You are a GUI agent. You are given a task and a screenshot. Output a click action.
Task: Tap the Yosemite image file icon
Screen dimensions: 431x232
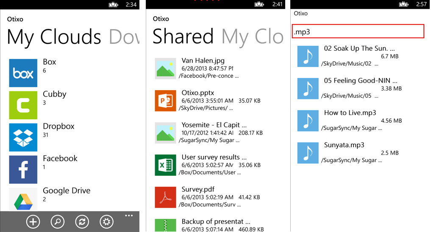(x=165, y=133)
